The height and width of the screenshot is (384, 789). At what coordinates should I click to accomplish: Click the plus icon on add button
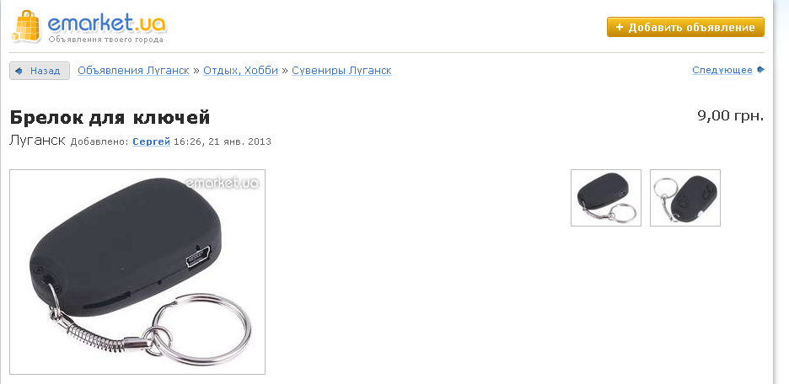click(619, 27)
